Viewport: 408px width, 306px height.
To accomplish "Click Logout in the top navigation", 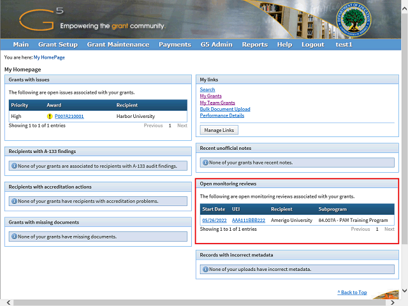I will [x=312, y=45].
